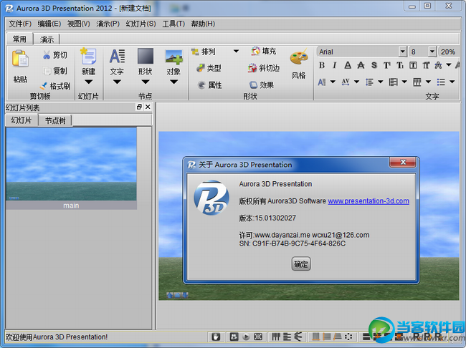The height and width of the screenshot is (348, 466).
Task: Click the fullscreen target icon in status bar
Action: pyautogui.click(x=257, y=337)
